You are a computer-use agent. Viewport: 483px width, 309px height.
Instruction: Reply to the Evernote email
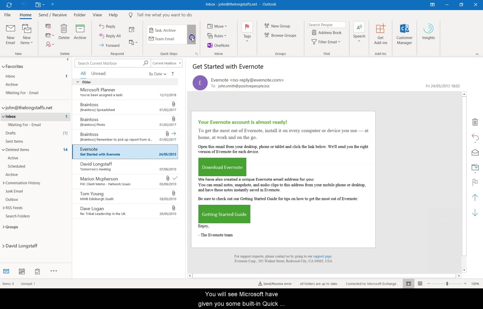(107, 26)
